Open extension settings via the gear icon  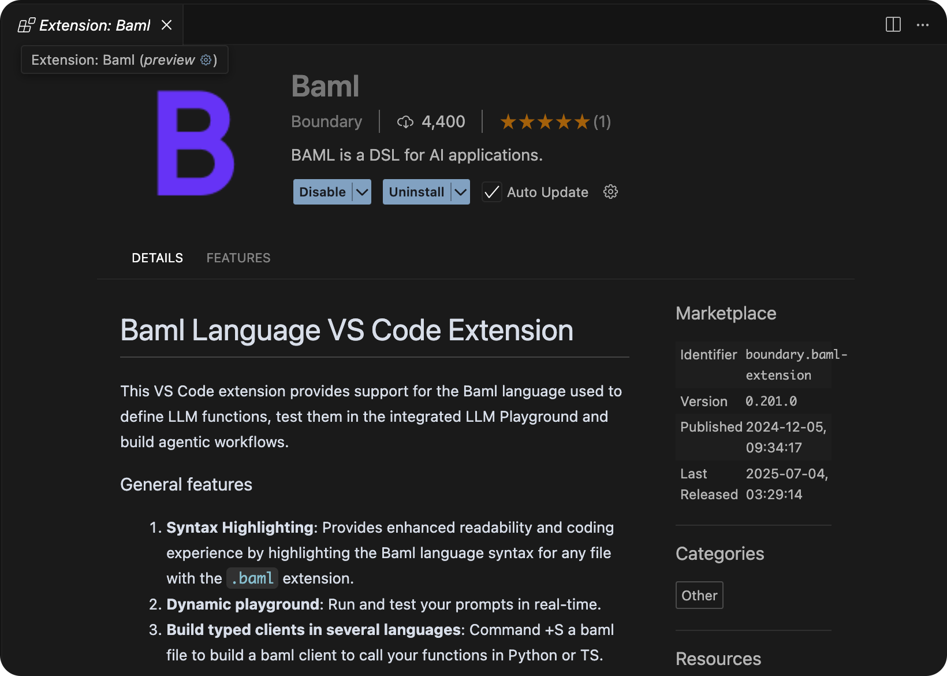pyautogui.click(x=610, y=192)
